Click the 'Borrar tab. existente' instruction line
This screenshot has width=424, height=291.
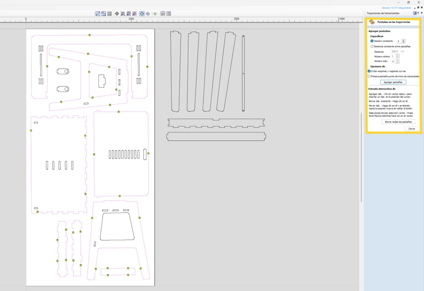tap(388, 101)
